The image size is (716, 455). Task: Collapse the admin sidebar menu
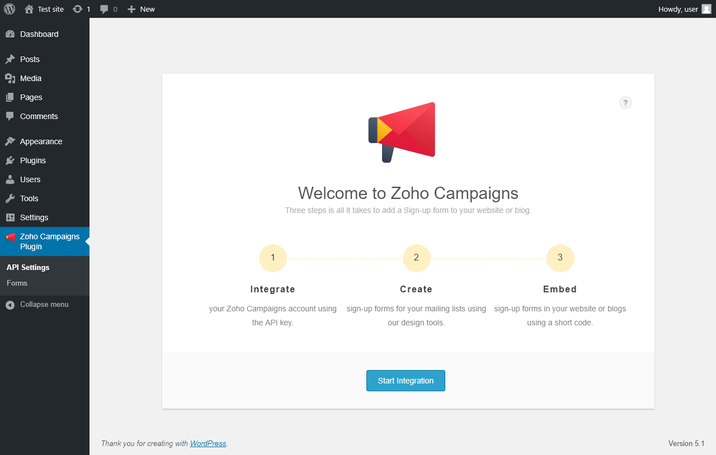pyautogui.click(x=45, y=305)
